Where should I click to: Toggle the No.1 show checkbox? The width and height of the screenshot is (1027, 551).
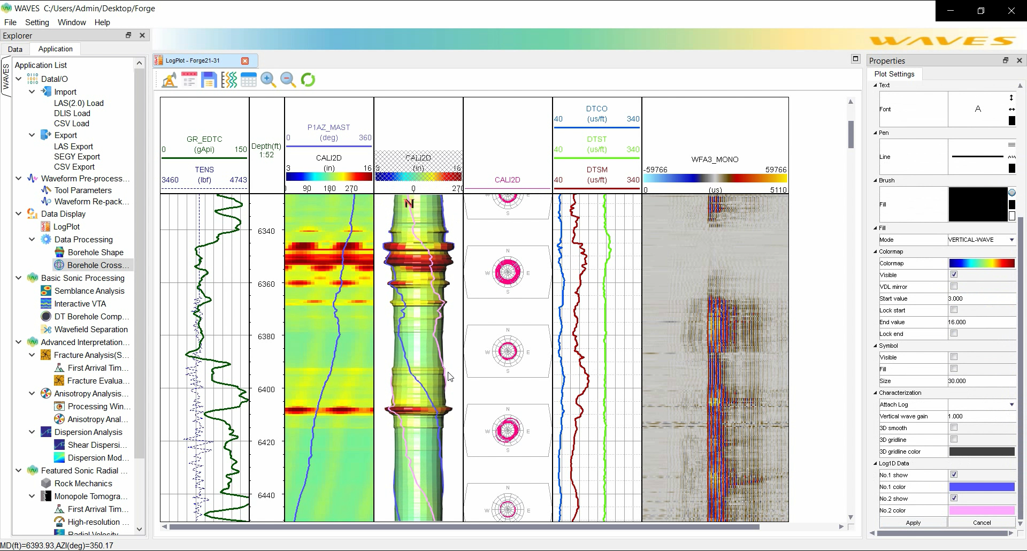click(954, 475)
